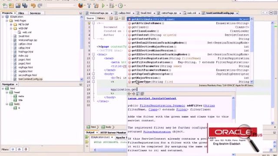This screenshot has height=156, width=278.
Task: Open the project configuration combo box in toolbar
Action: (x=61, y=6)
